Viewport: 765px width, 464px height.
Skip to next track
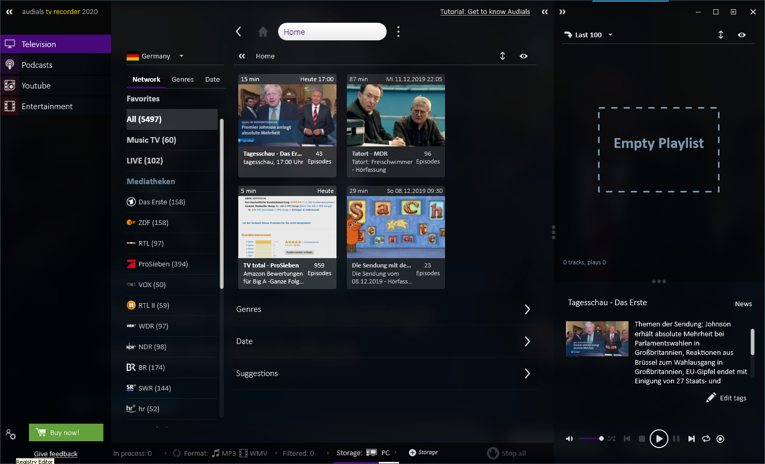pyautogui.click(x=692, y=439)
